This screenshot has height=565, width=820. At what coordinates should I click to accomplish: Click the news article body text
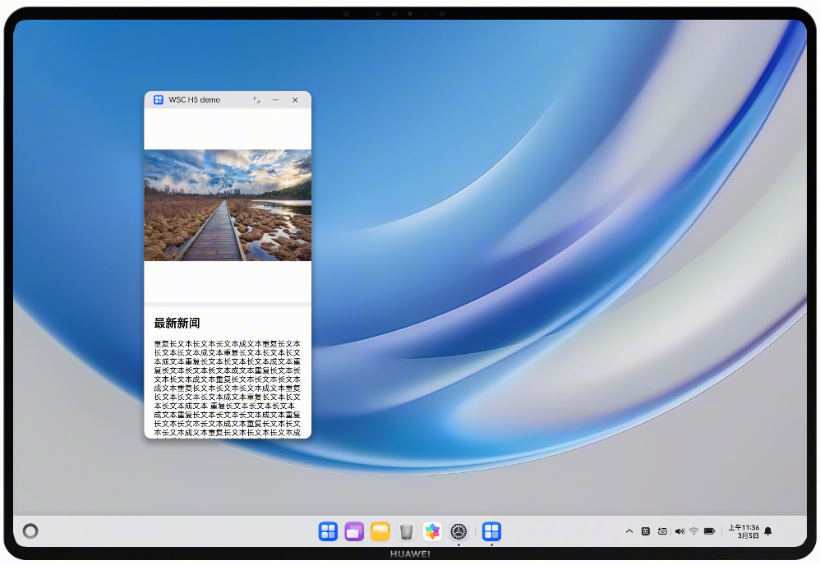click(x=228, y=388)
